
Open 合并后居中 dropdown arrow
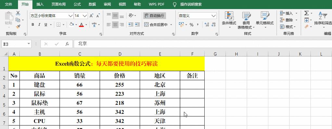pyautogui.click(x=171, y=25)
